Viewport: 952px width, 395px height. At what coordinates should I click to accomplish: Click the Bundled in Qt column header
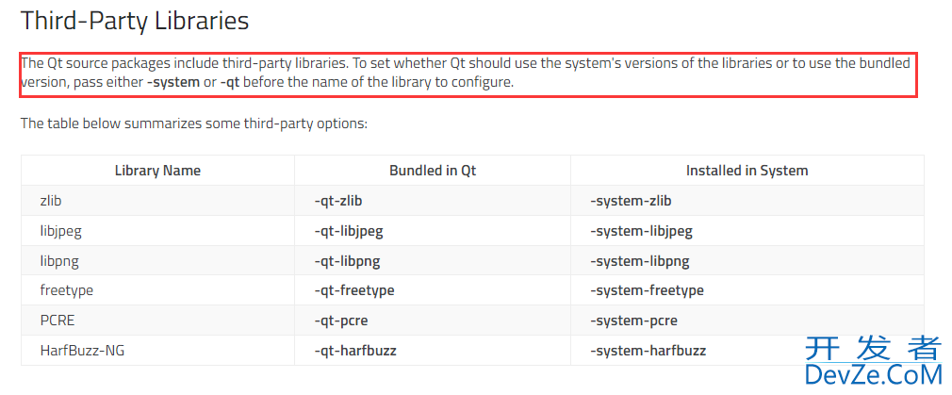tap(433, 171)
